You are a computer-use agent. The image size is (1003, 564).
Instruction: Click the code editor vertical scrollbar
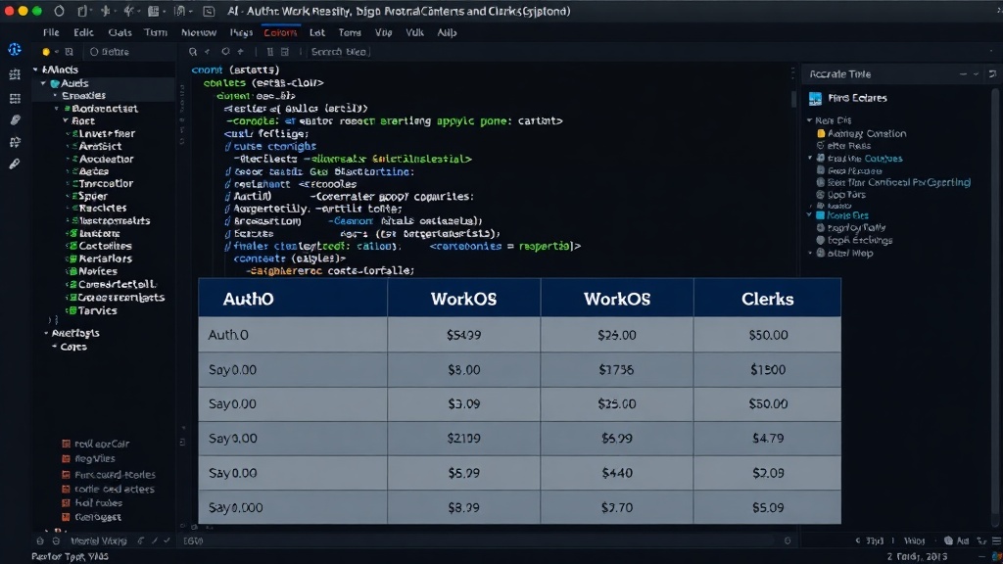click(793, 99)
